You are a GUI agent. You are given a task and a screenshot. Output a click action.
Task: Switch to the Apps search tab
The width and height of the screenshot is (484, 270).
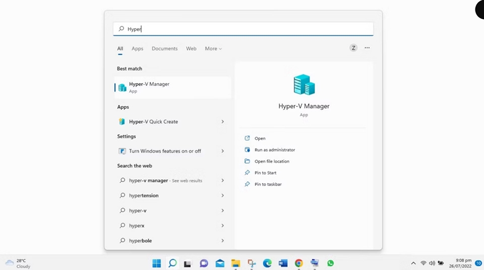137,48
